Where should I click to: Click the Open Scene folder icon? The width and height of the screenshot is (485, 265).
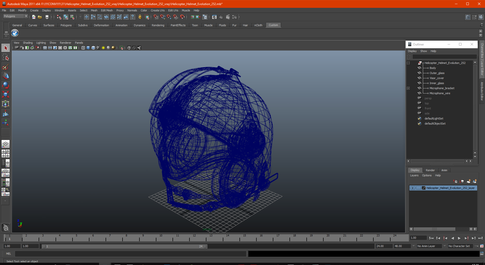click(40, 17)
